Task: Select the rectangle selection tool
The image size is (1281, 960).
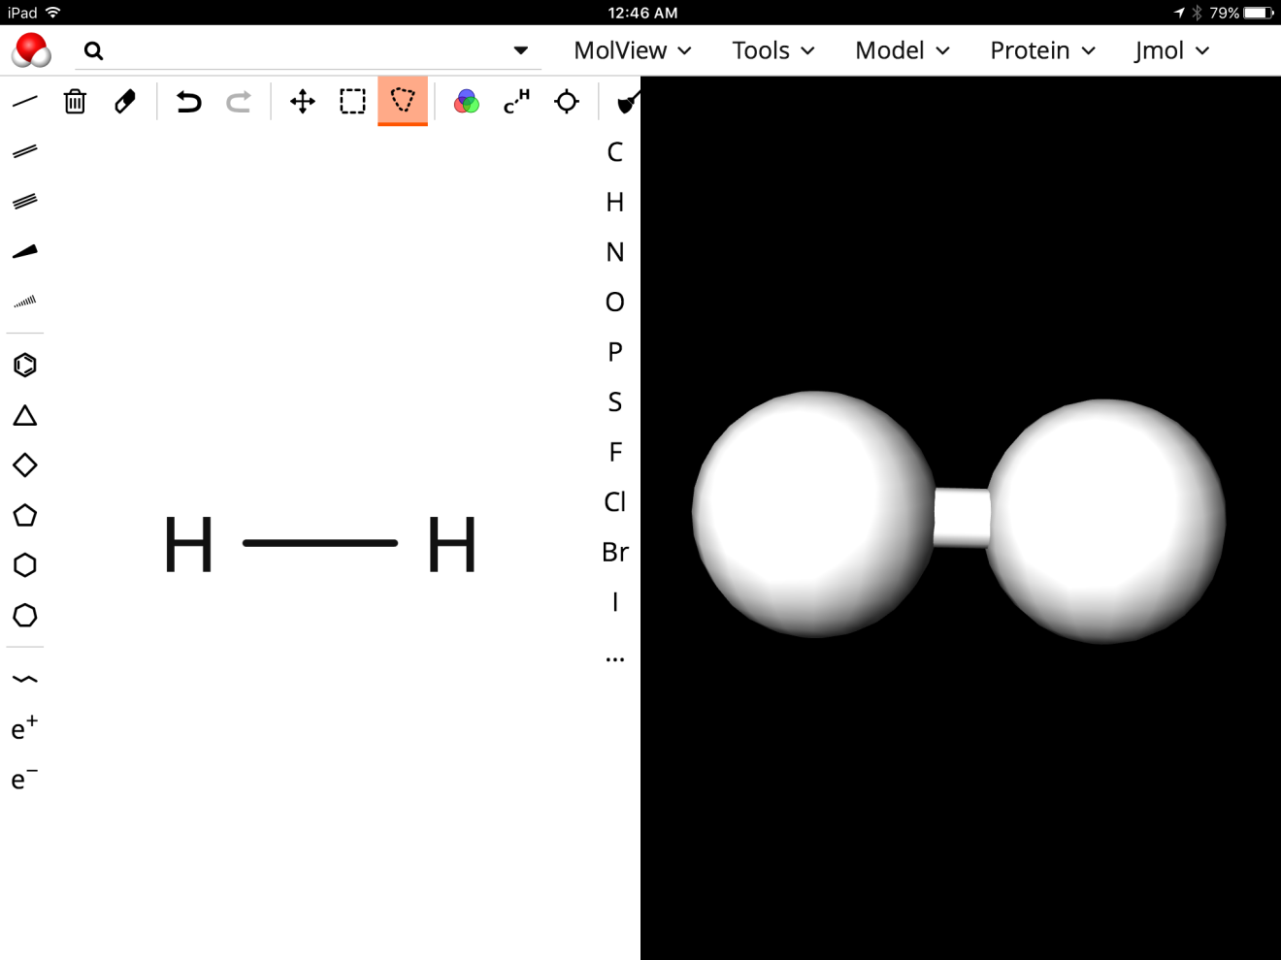Action: coord(352,101)
